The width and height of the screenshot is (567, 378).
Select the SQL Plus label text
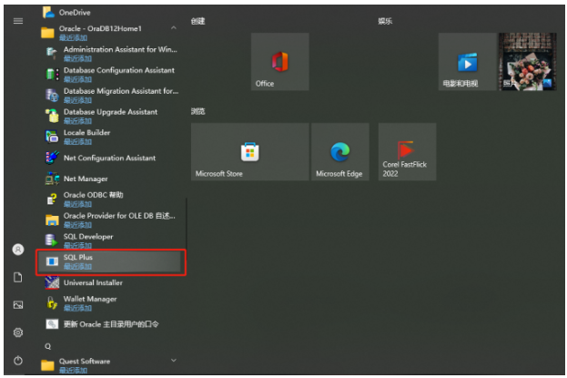(x=78, y=257)
